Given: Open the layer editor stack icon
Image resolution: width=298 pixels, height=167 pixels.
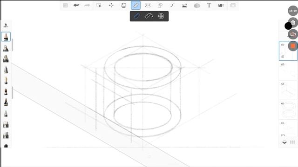Looking at the screenshot, I should (284, 142).
